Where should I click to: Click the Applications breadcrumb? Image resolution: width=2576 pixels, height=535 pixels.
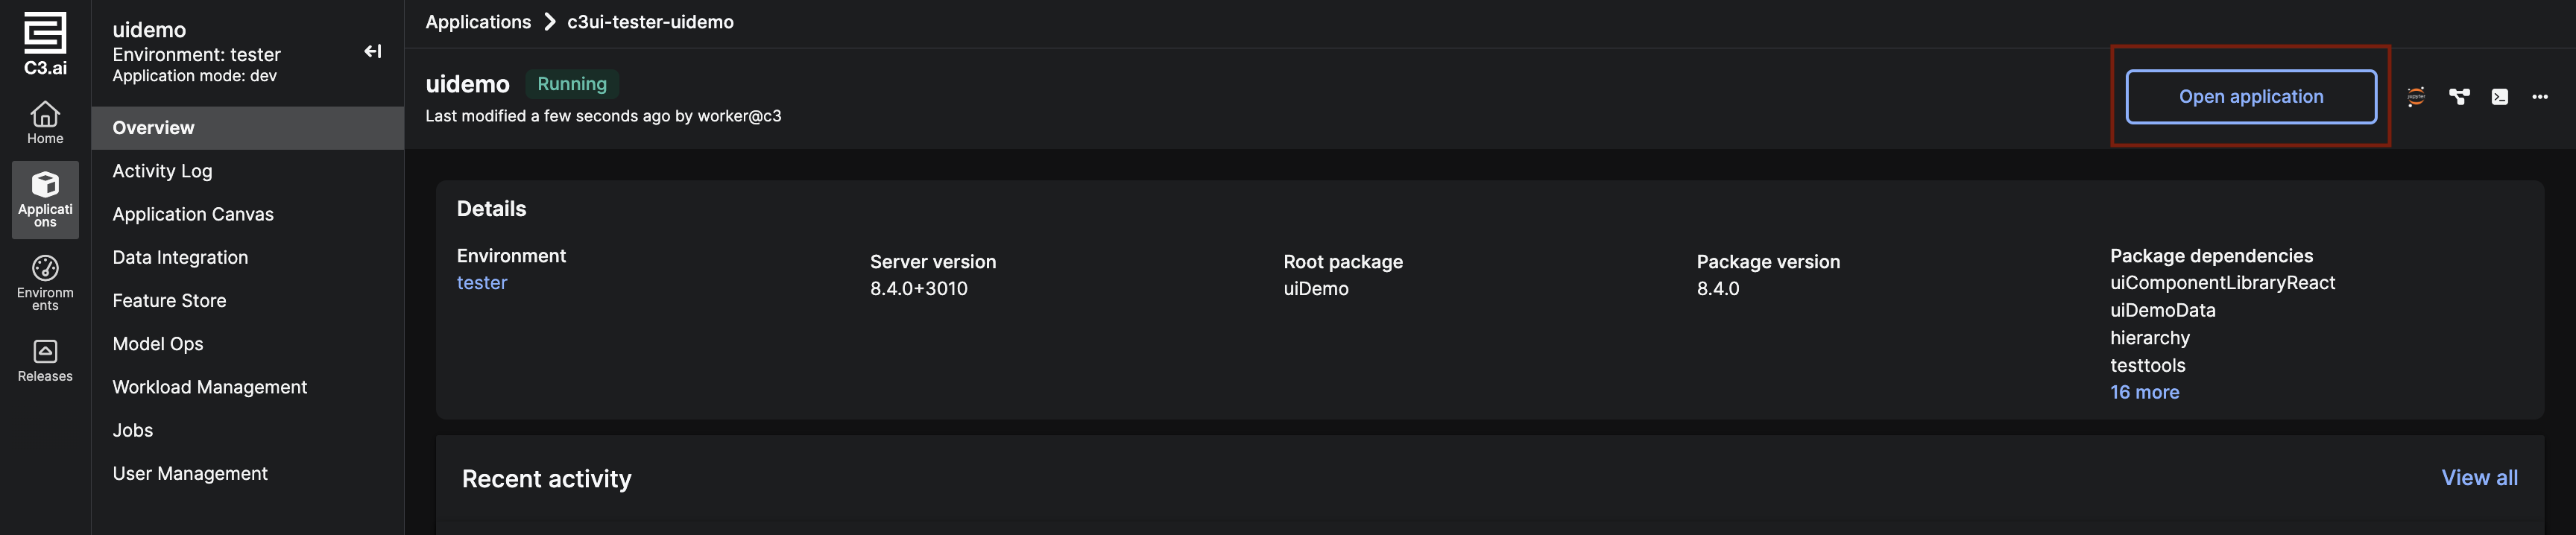coord(478,22)
